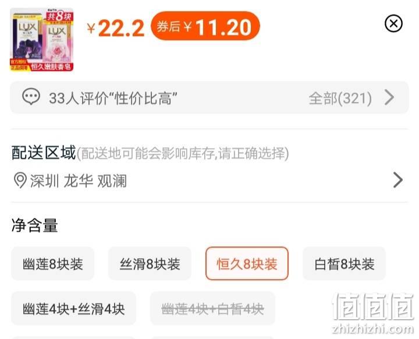Open the LUX soap product thumbnail
The width and height of the screenshot is (419, 339).
tap(42, 40)
